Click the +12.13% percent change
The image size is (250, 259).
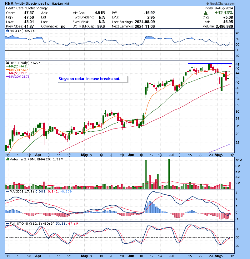point(224,13)
